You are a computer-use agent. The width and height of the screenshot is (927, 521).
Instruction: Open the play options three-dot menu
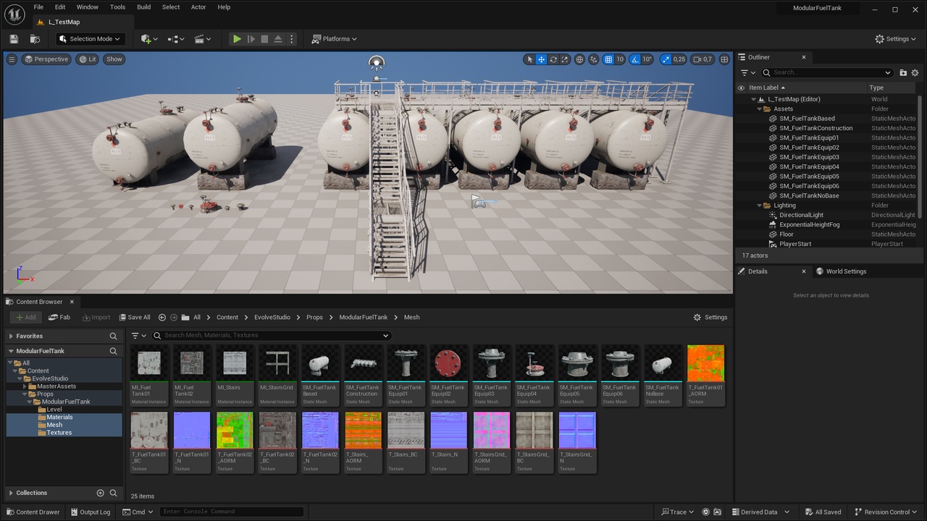pyautogui.click(x=292, y=39)
